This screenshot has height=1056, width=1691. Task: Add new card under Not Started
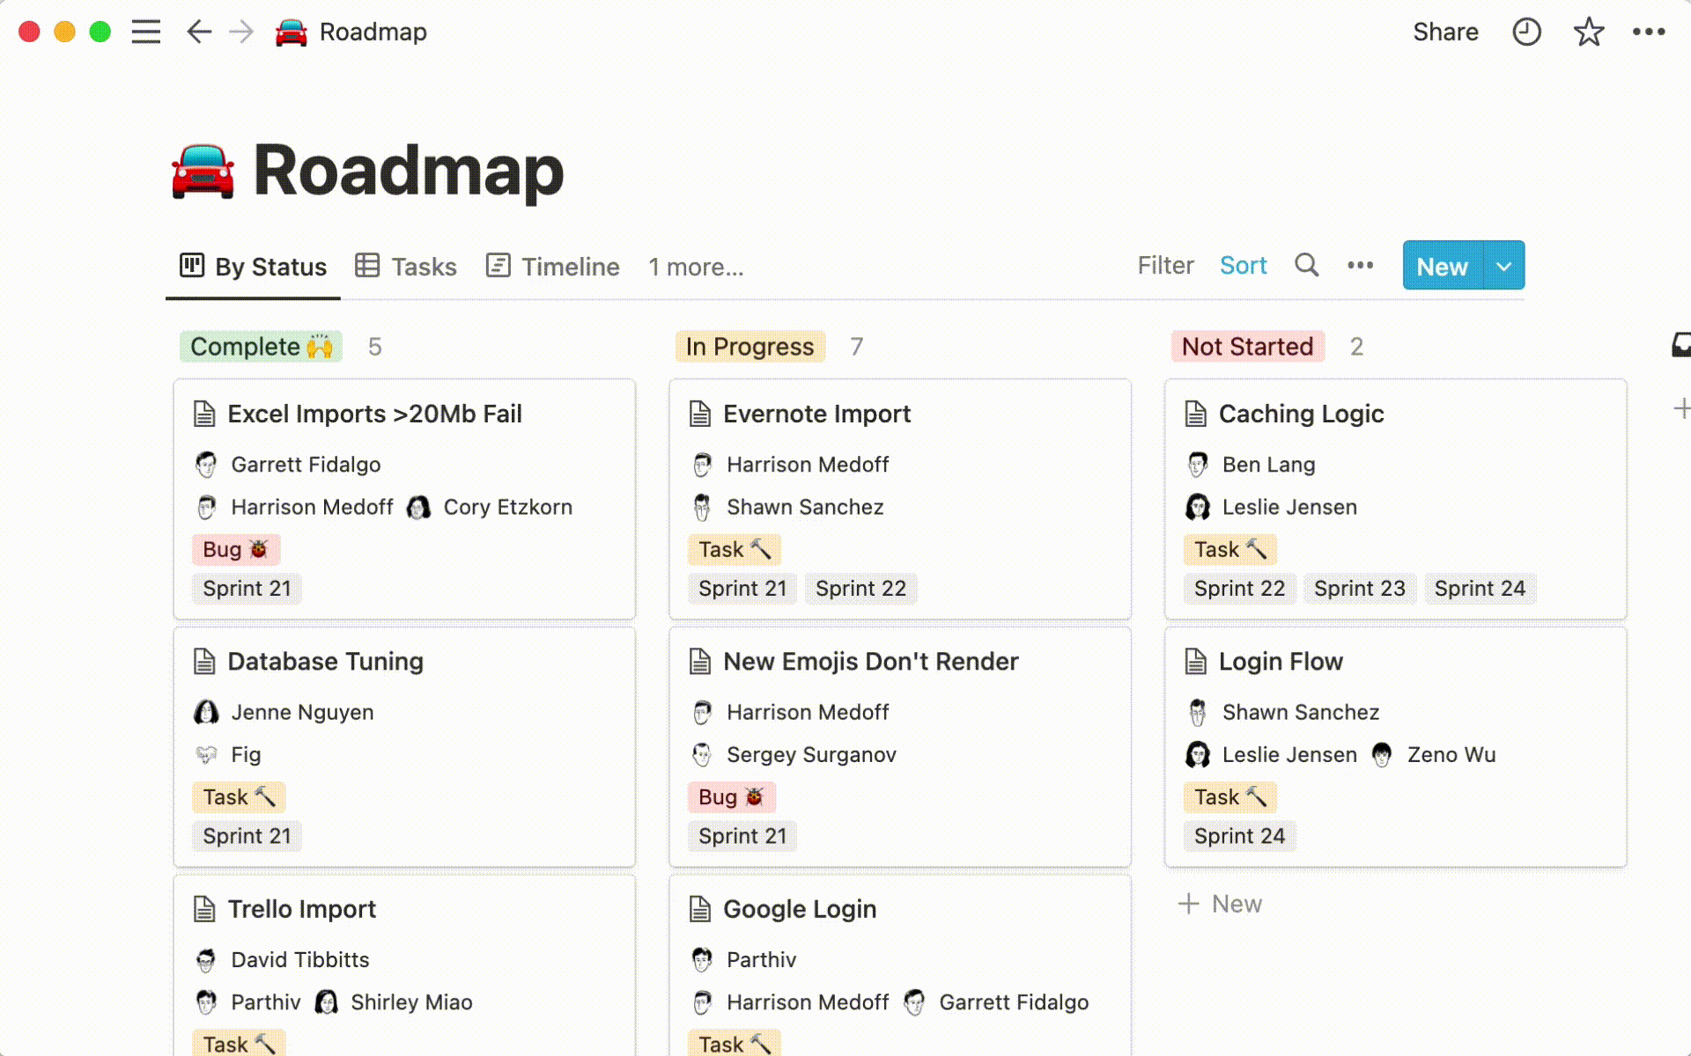(1221, 904)
